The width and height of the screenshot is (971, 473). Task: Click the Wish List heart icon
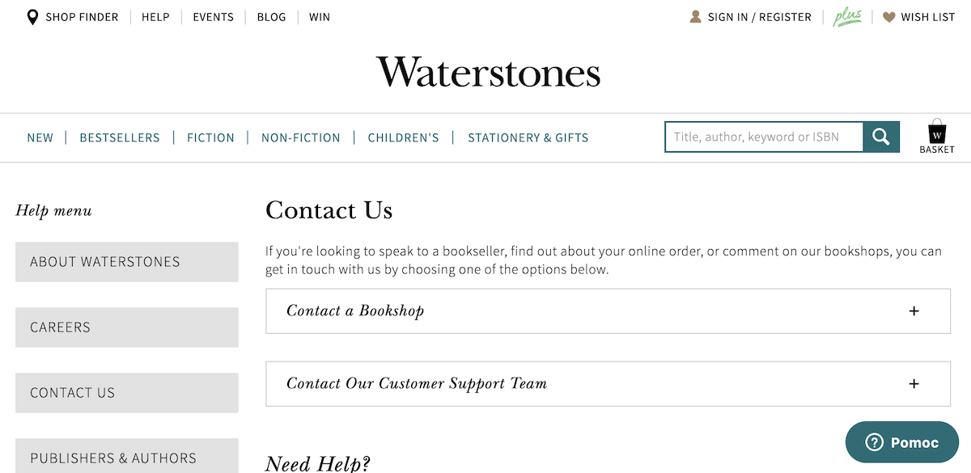[x=888, y=17]
